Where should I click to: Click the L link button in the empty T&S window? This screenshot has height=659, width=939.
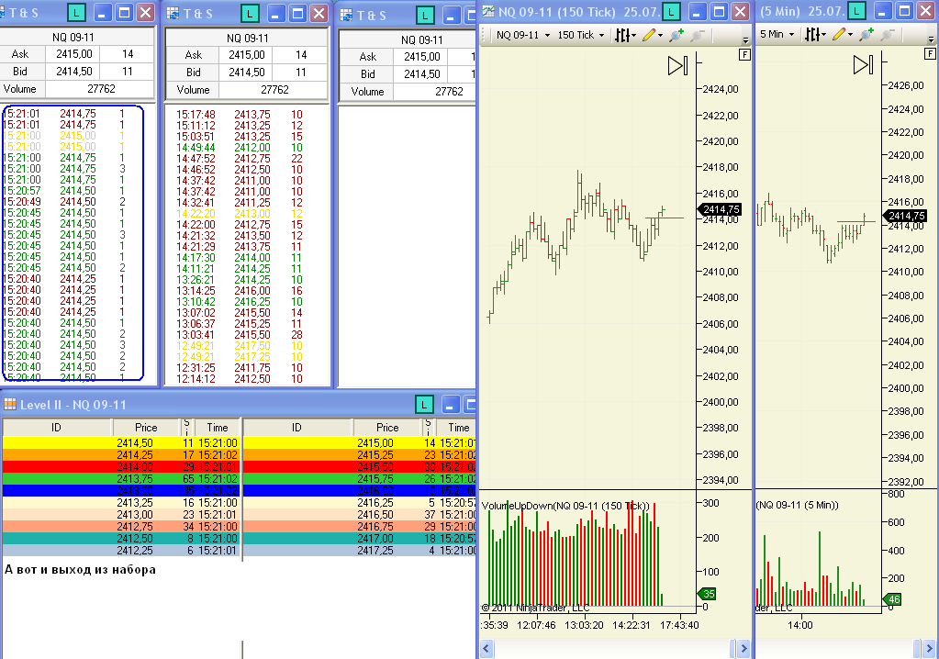425,16
